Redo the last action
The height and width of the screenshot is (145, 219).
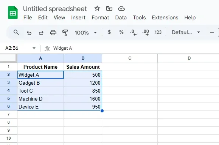41,33
